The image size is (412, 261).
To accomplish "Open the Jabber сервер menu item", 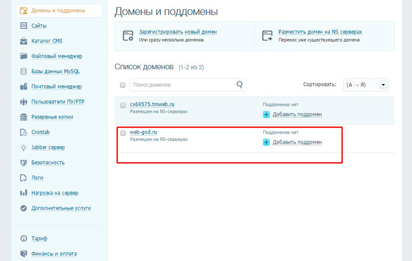I will (48, 147).
